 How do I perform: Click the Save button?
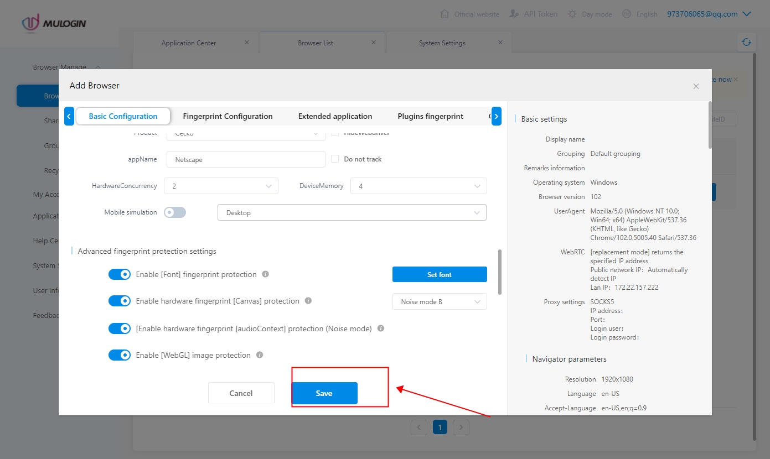pos(324,393)
